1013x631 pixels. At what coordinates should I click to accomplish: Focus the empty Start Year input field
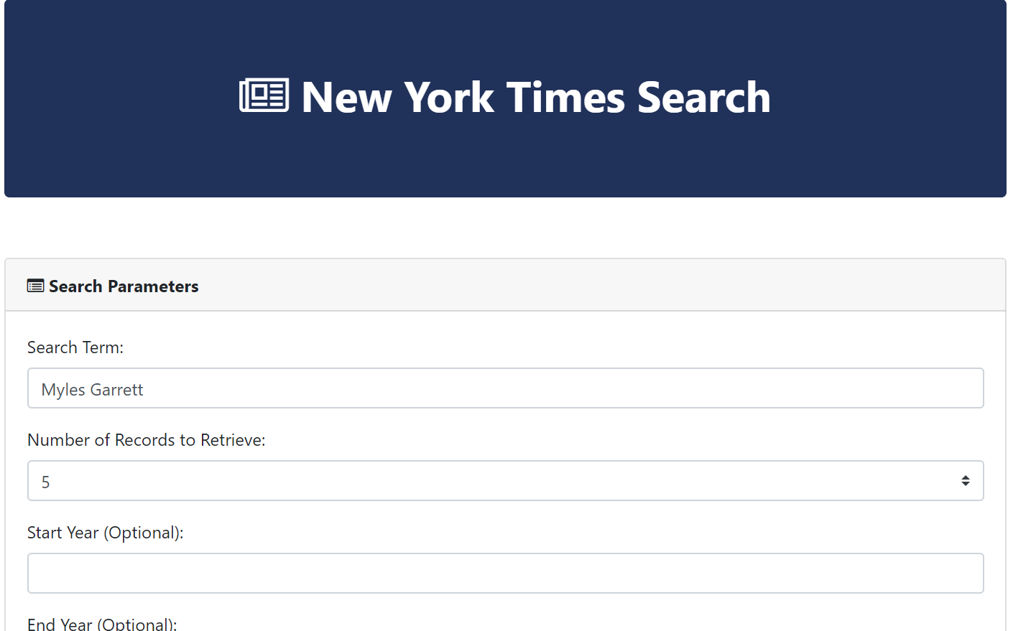505,574
